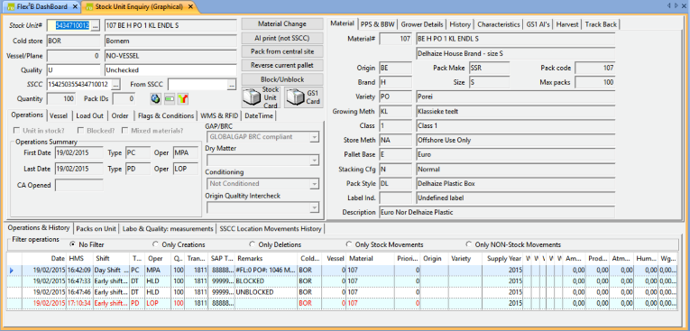The height and width of the screenshot is (331, 690).
Task: Click tab scroll right arrow at top right
Action: click(676, 5)
